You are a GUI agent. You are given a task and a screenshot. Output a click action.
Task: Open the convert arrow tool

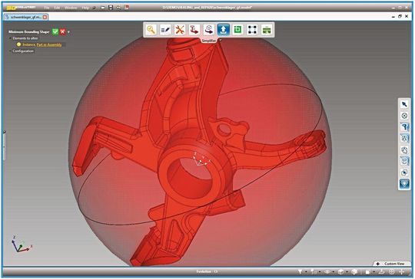[208, 30]
